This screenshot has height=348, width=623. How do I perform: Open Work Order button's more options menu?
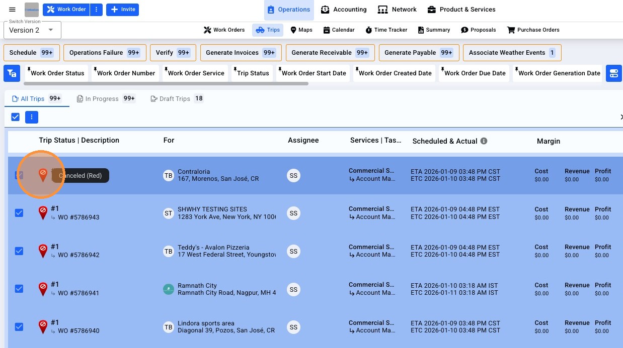pos(96,10)
